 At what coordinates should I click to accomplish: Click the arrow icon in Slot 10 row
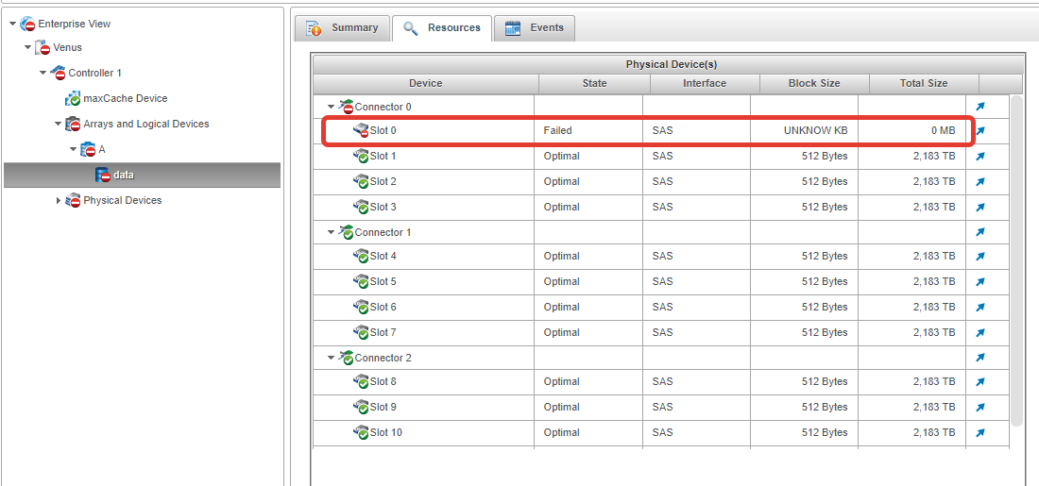(x=980, y=432)
